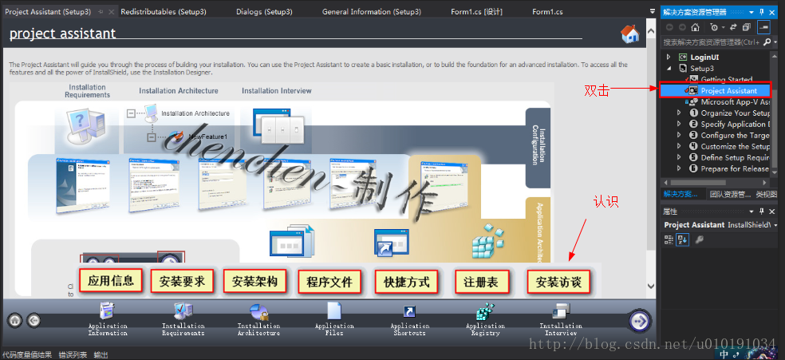Open search options dropdown in Solution Explorer

point(775,42)
